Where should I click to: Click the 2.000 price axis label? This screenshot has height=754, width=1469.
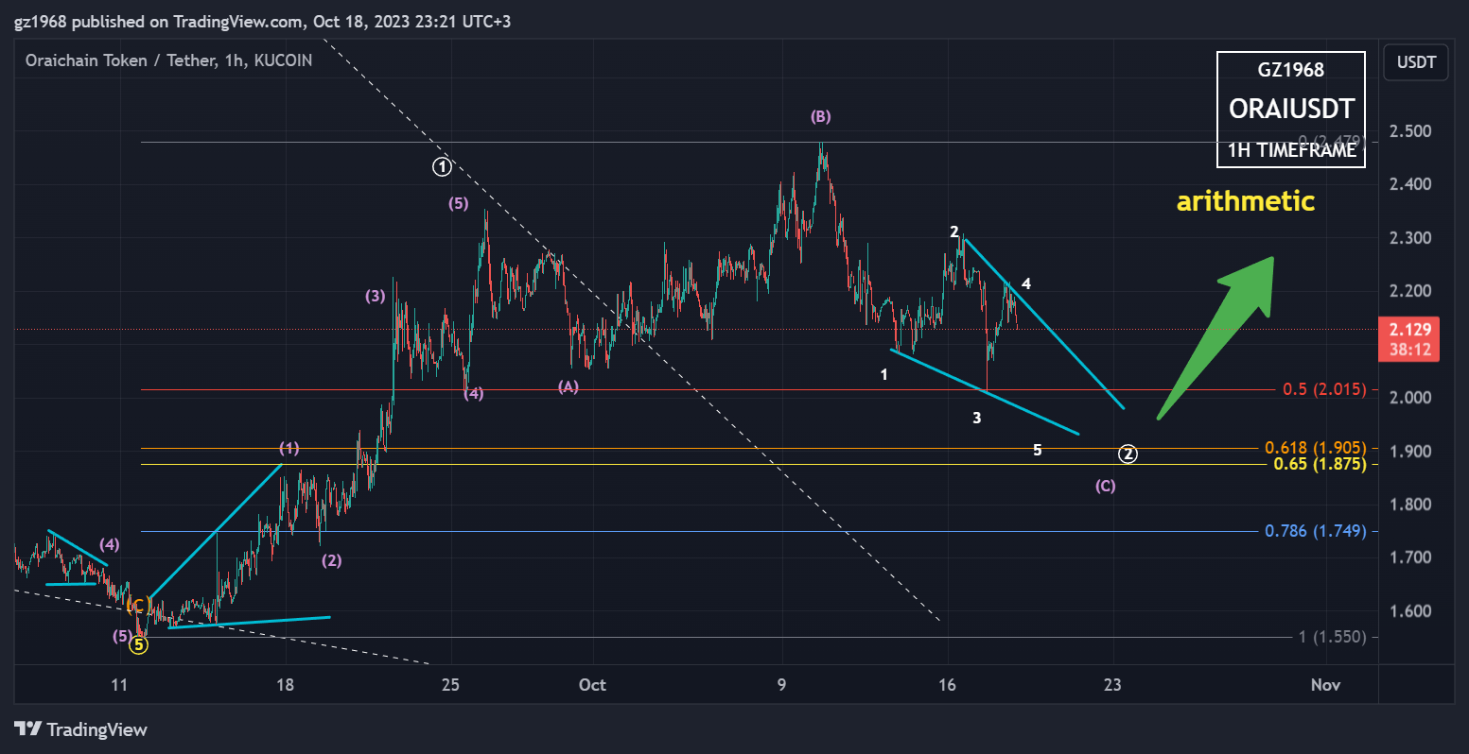[1410, 398]
